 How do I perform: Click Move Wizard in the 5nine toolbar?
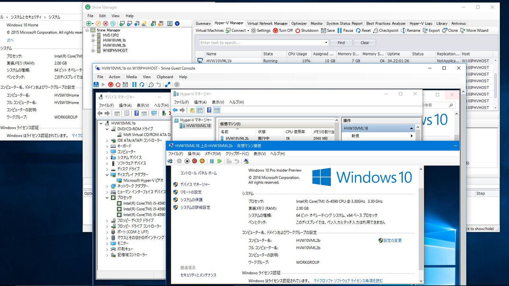pos(474,31)
